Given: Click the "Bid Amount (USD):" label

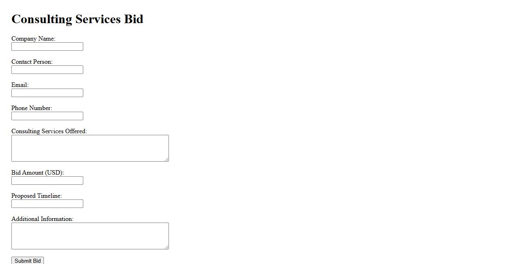Looking at the screenshot, I should point(37,173).
